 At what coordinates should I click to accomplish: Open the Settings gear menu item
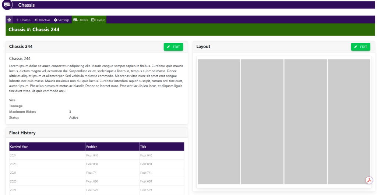click(61, 20)
